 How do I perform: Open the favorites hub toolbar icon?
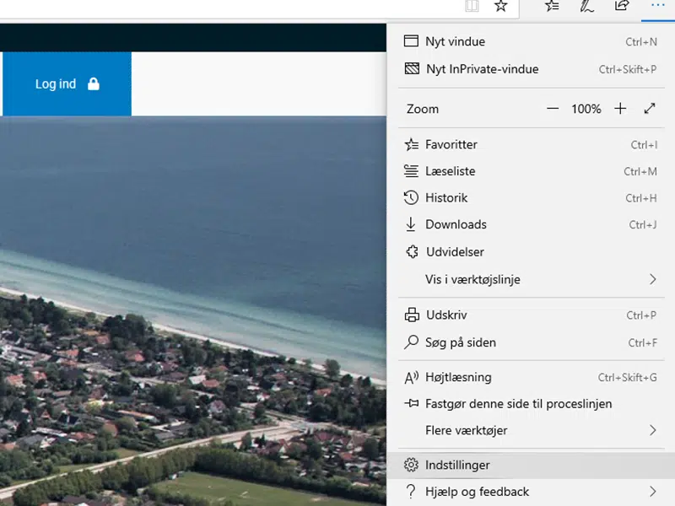(553, 6)
